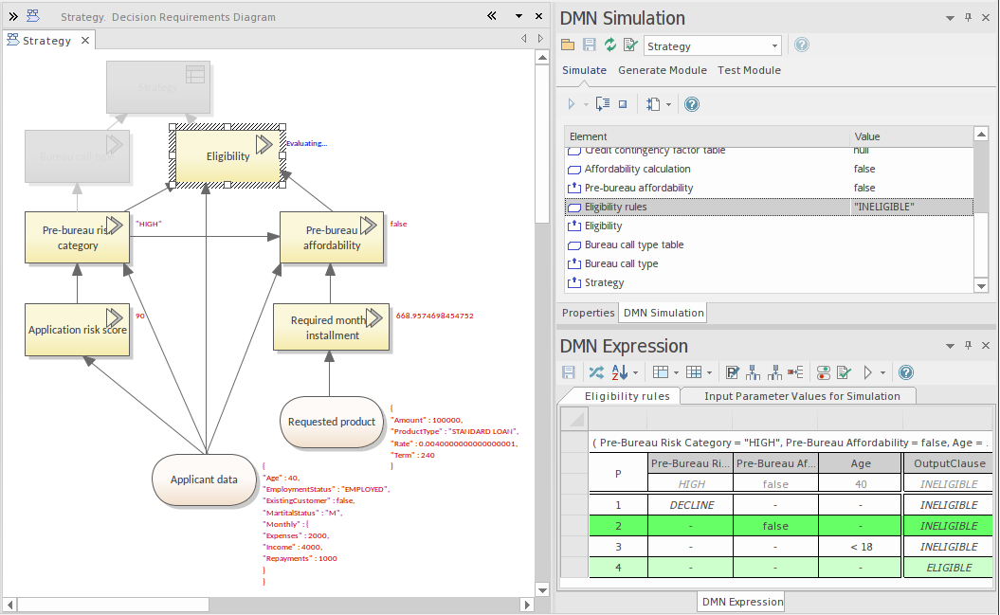Click the Requested product input data node

click(332, 422)
